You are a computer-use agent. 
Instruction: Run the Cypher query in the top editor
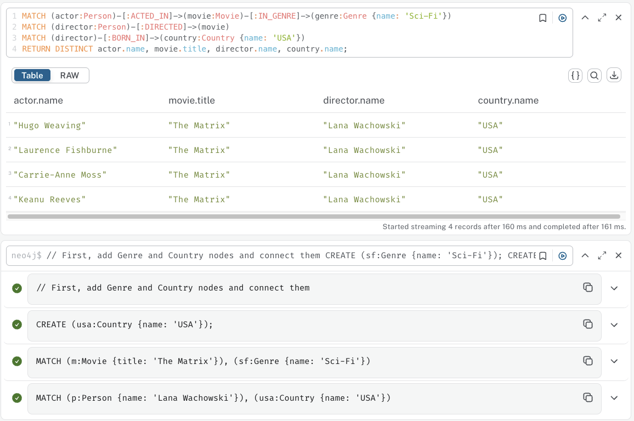tap(562, 18)
